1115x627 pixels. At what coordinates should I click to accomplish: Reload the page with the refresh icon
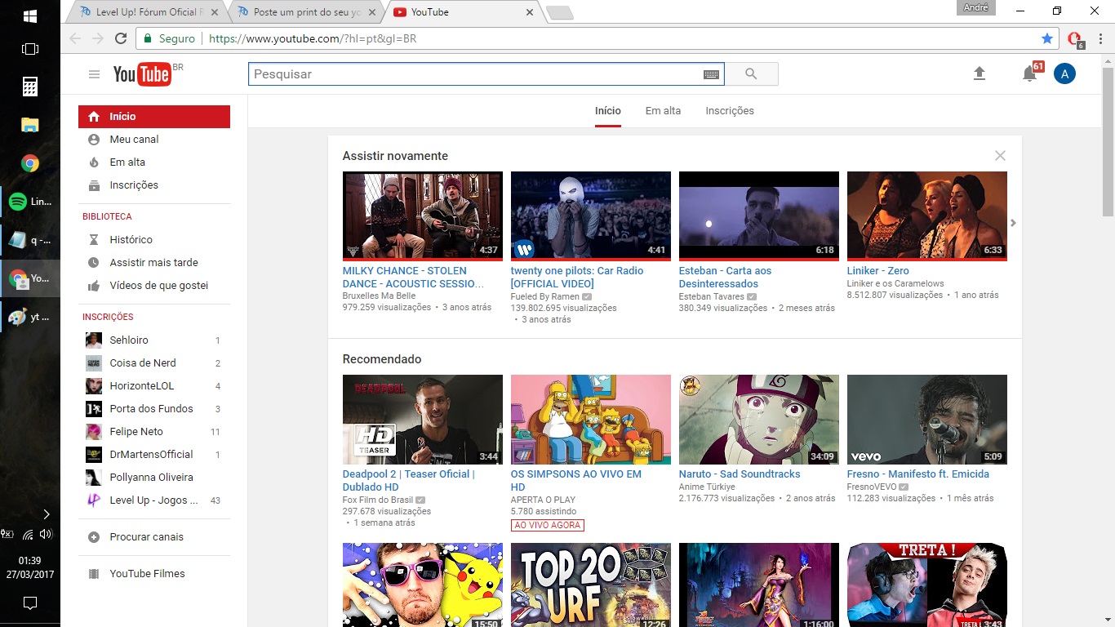tap(121, 38)
